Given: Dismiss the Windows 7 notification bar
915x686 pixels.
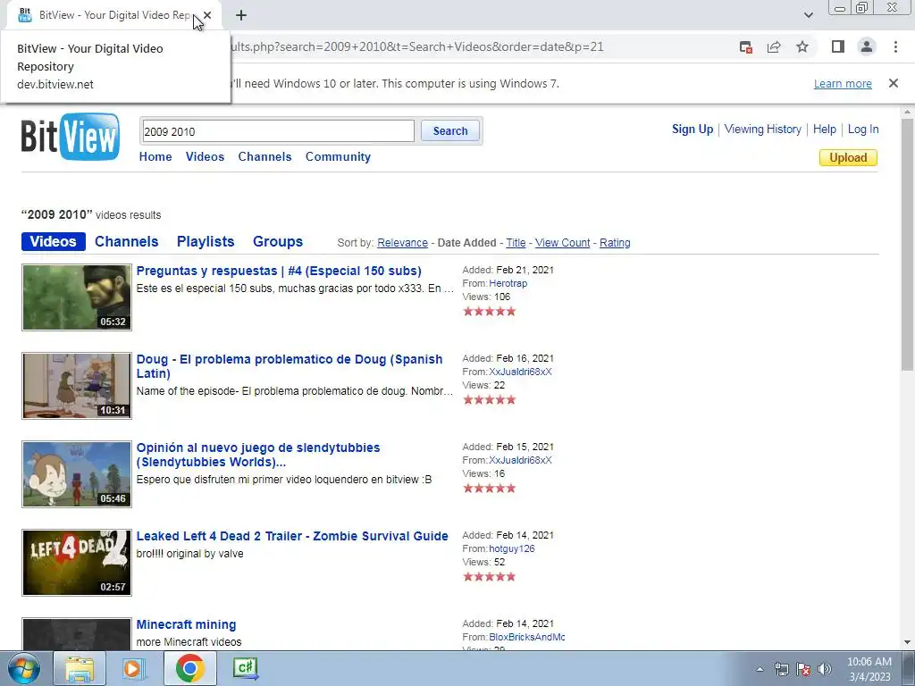Looking at the screenshot, I should click(894, 83).
